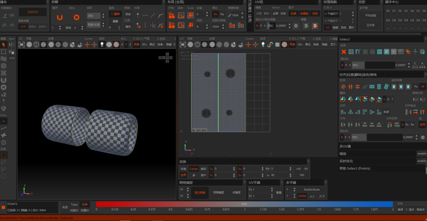The height and width of the screenshot is (221, 427).
Task: Open the 拆解 panel help question mark
Action: point(164,2)
